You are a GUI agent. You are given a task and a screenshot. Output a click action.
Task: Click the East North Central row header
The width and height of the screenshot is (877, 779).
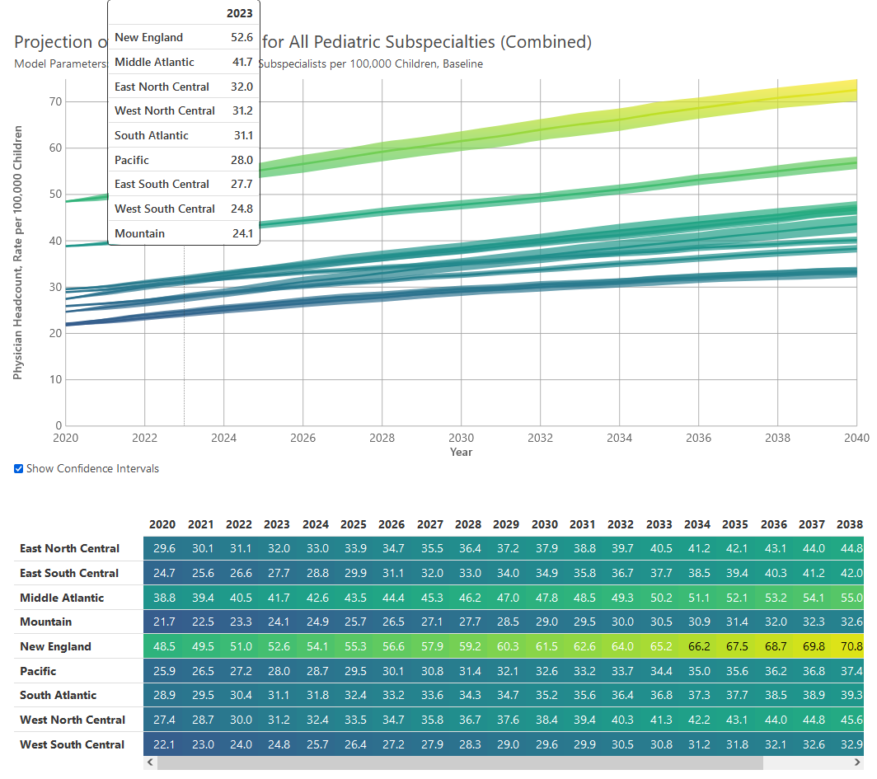pyautogui.click(x=69, y=549)
